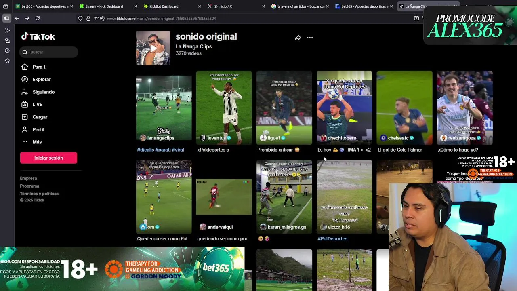Open the history clock sidebar icon
Image resolution: width=517 pixels, height=291 pixels.
[7, 51]
